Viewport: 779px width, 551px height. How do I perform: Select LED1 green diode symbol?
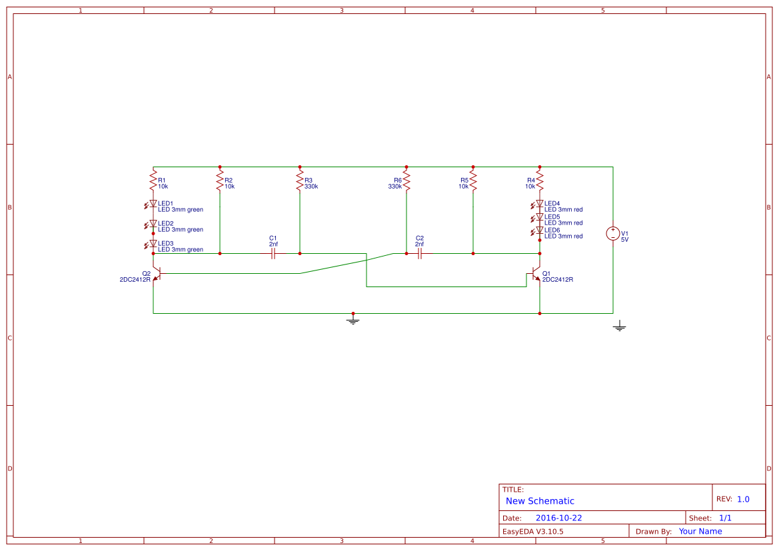(151, 204)
